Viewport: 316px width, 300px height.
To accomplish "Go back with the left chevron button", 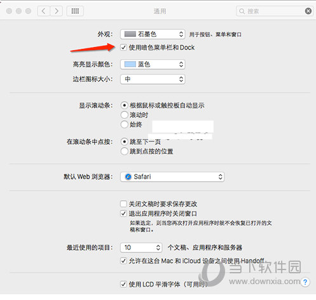I will point(44,11).
